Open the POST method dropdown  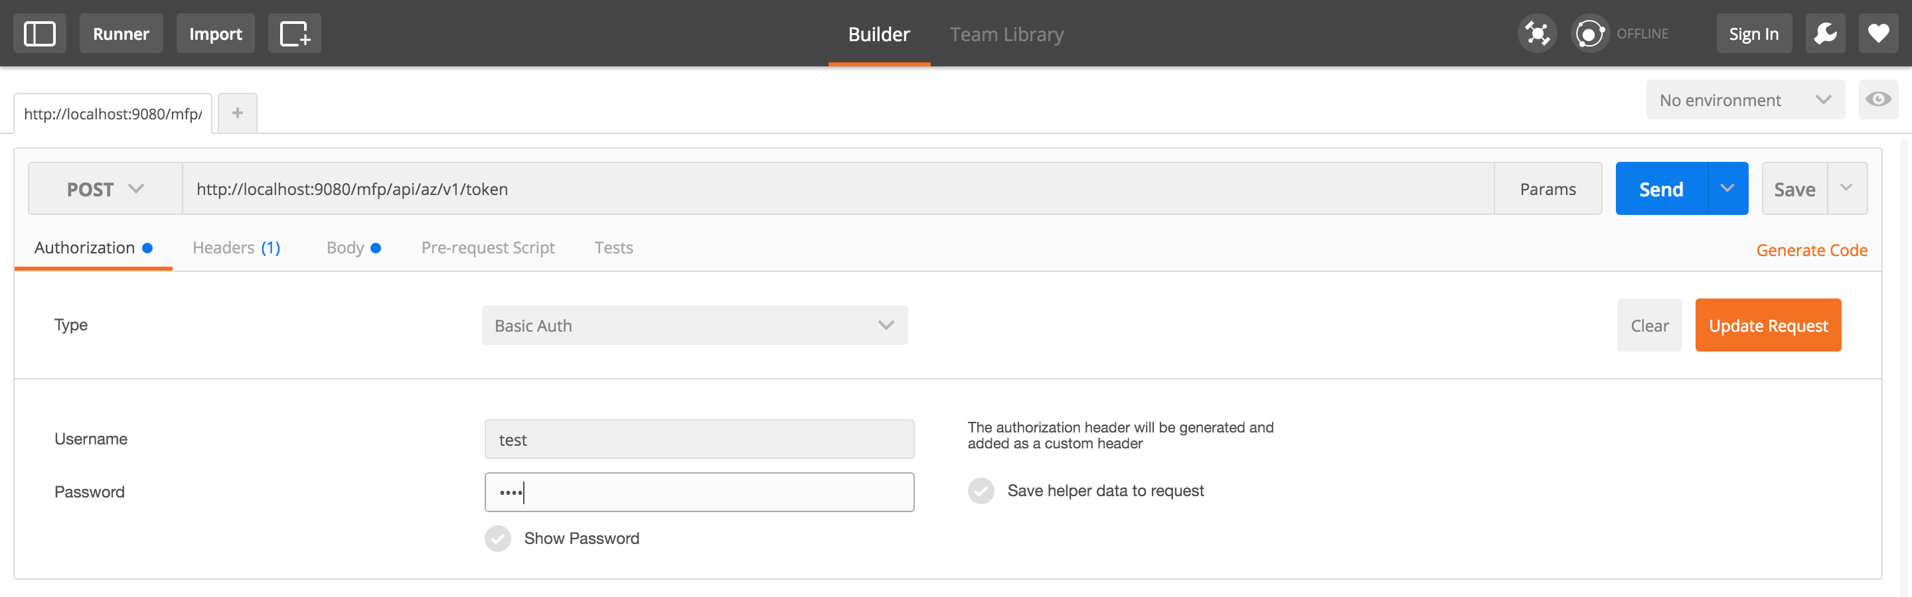point(105,189)
